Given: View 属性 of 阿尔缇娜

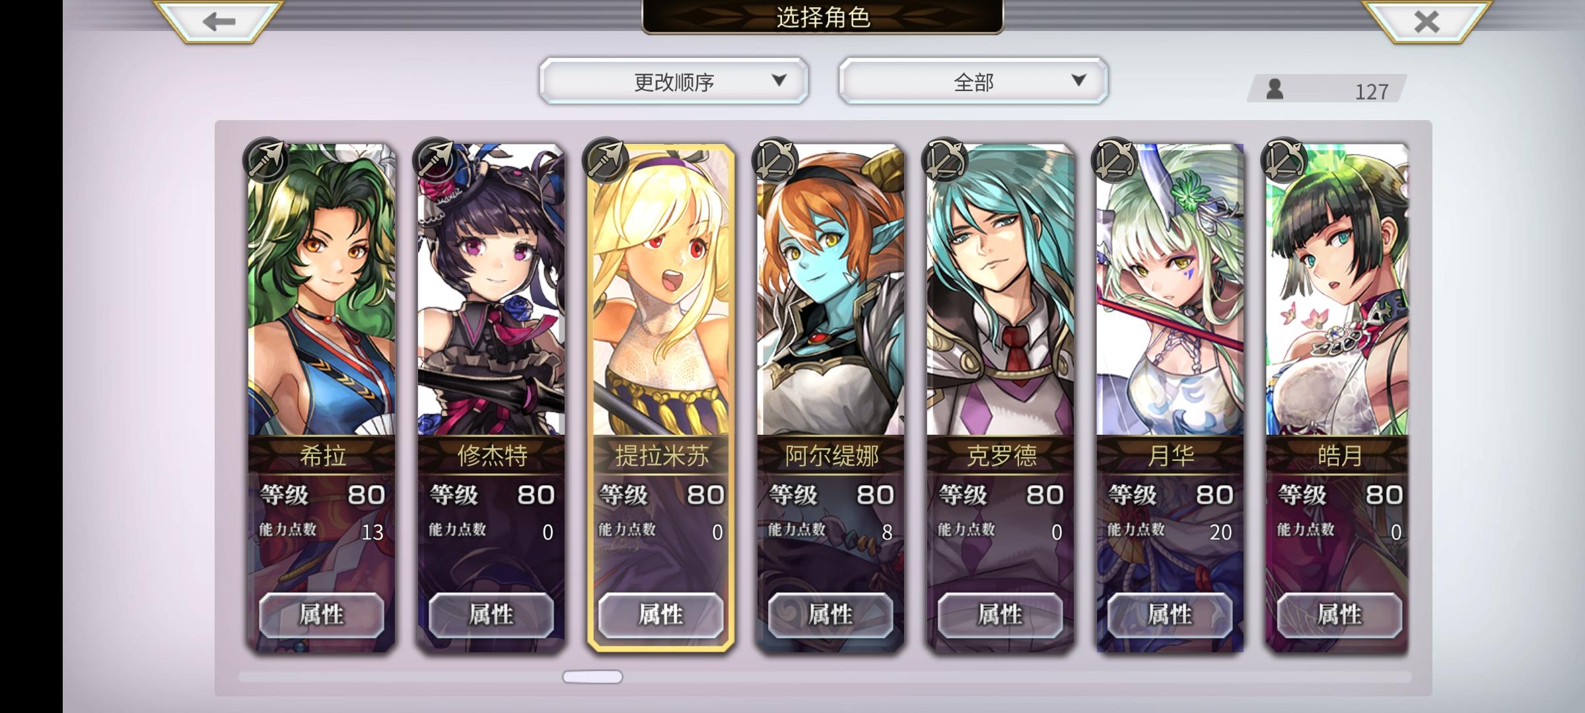Looking at the screenshot, I should pyautogui.click(x=830, y=615).
